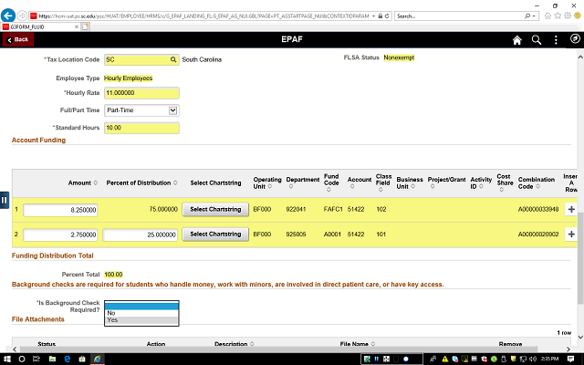Switch to Internet Explorer taskbar button

click(98, 359)
